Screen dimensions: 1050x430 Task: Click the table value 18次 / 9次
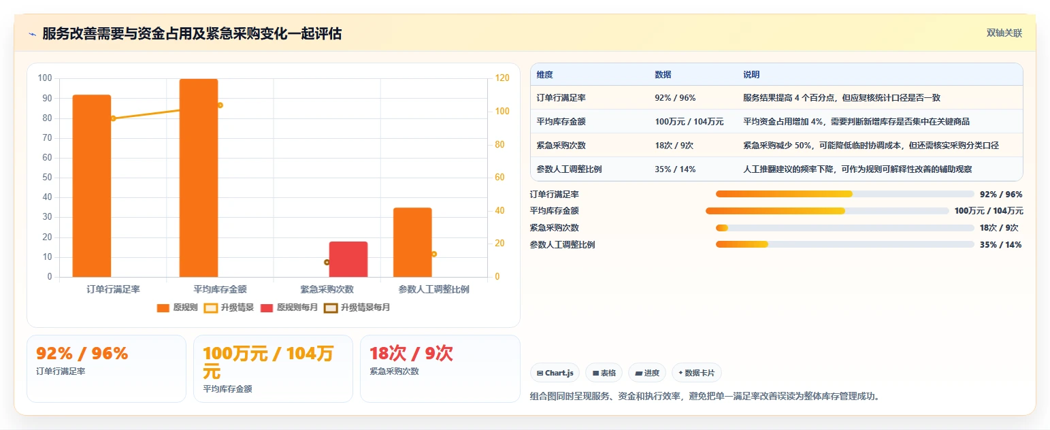pos(674,146)
